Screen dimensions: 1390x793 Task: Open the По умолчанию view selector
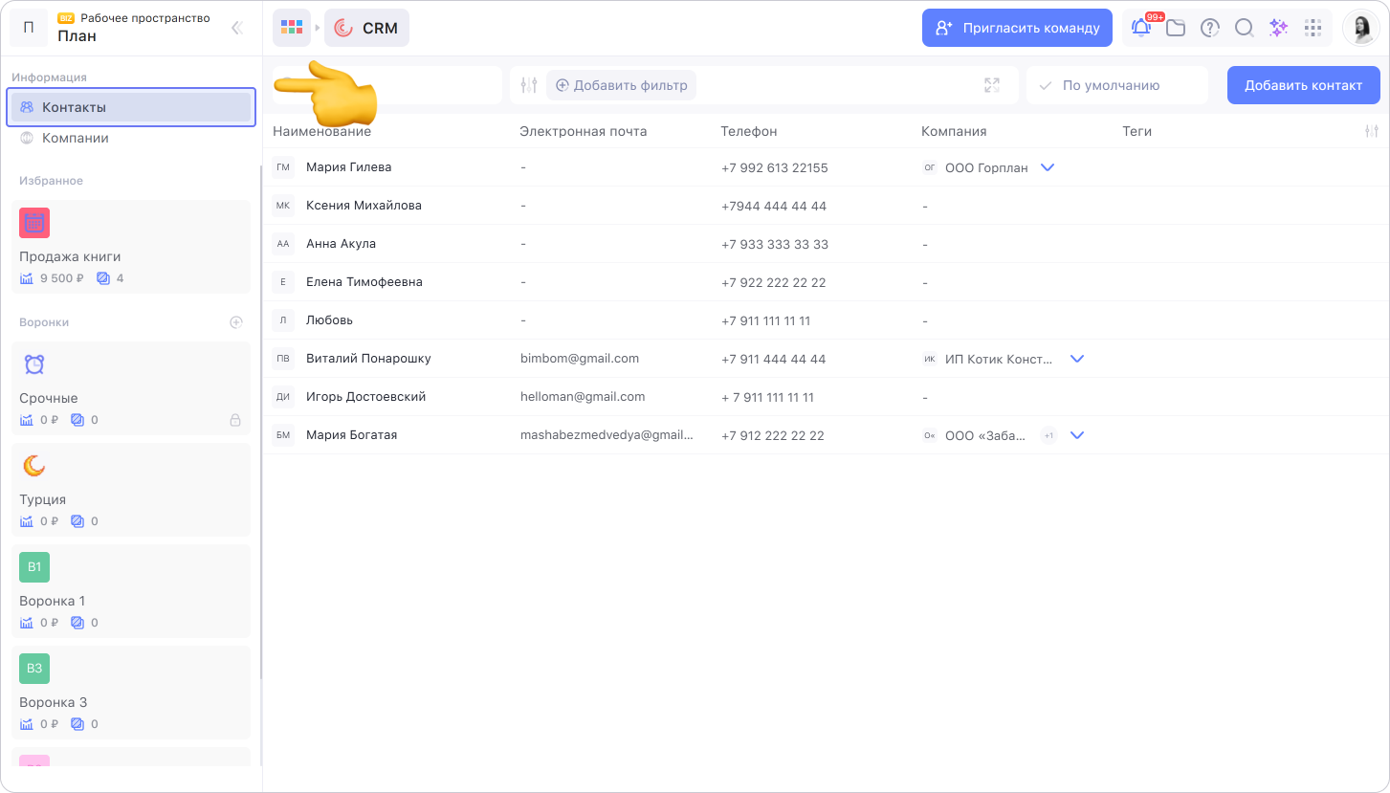pyautogui.click(x=1116, y=85)
